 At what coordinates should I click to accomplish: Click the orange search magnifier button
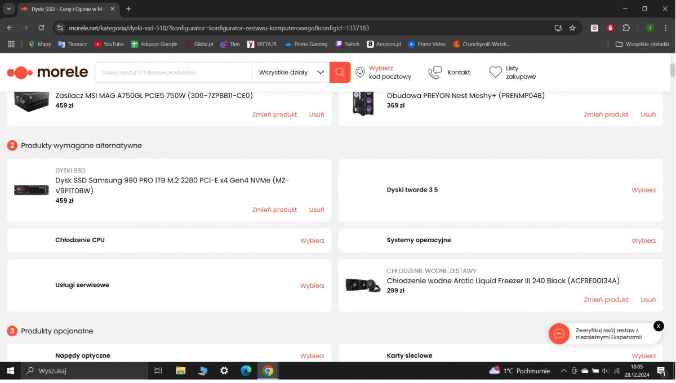pyautogui.click(x=340, y=72)
